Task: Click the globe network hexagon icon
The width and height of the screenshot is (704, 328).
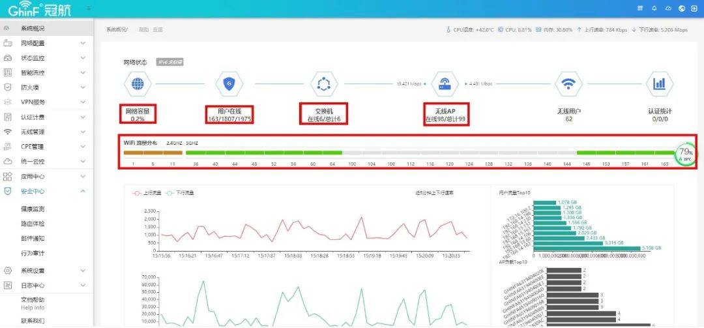Action: pyautogui.click(x=138, y=83)
